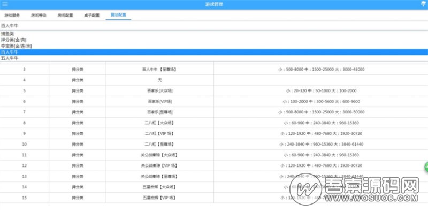Click 押分类 cell in row 9

pos(78,134)
